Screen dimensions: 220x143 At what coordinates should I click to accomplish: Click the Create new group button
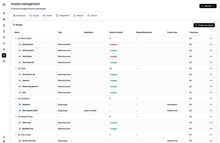click(204, 25)
